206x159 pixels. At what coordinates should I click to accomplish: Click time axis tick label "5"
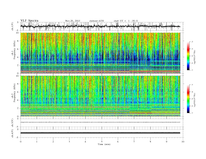tap(102, 142)
